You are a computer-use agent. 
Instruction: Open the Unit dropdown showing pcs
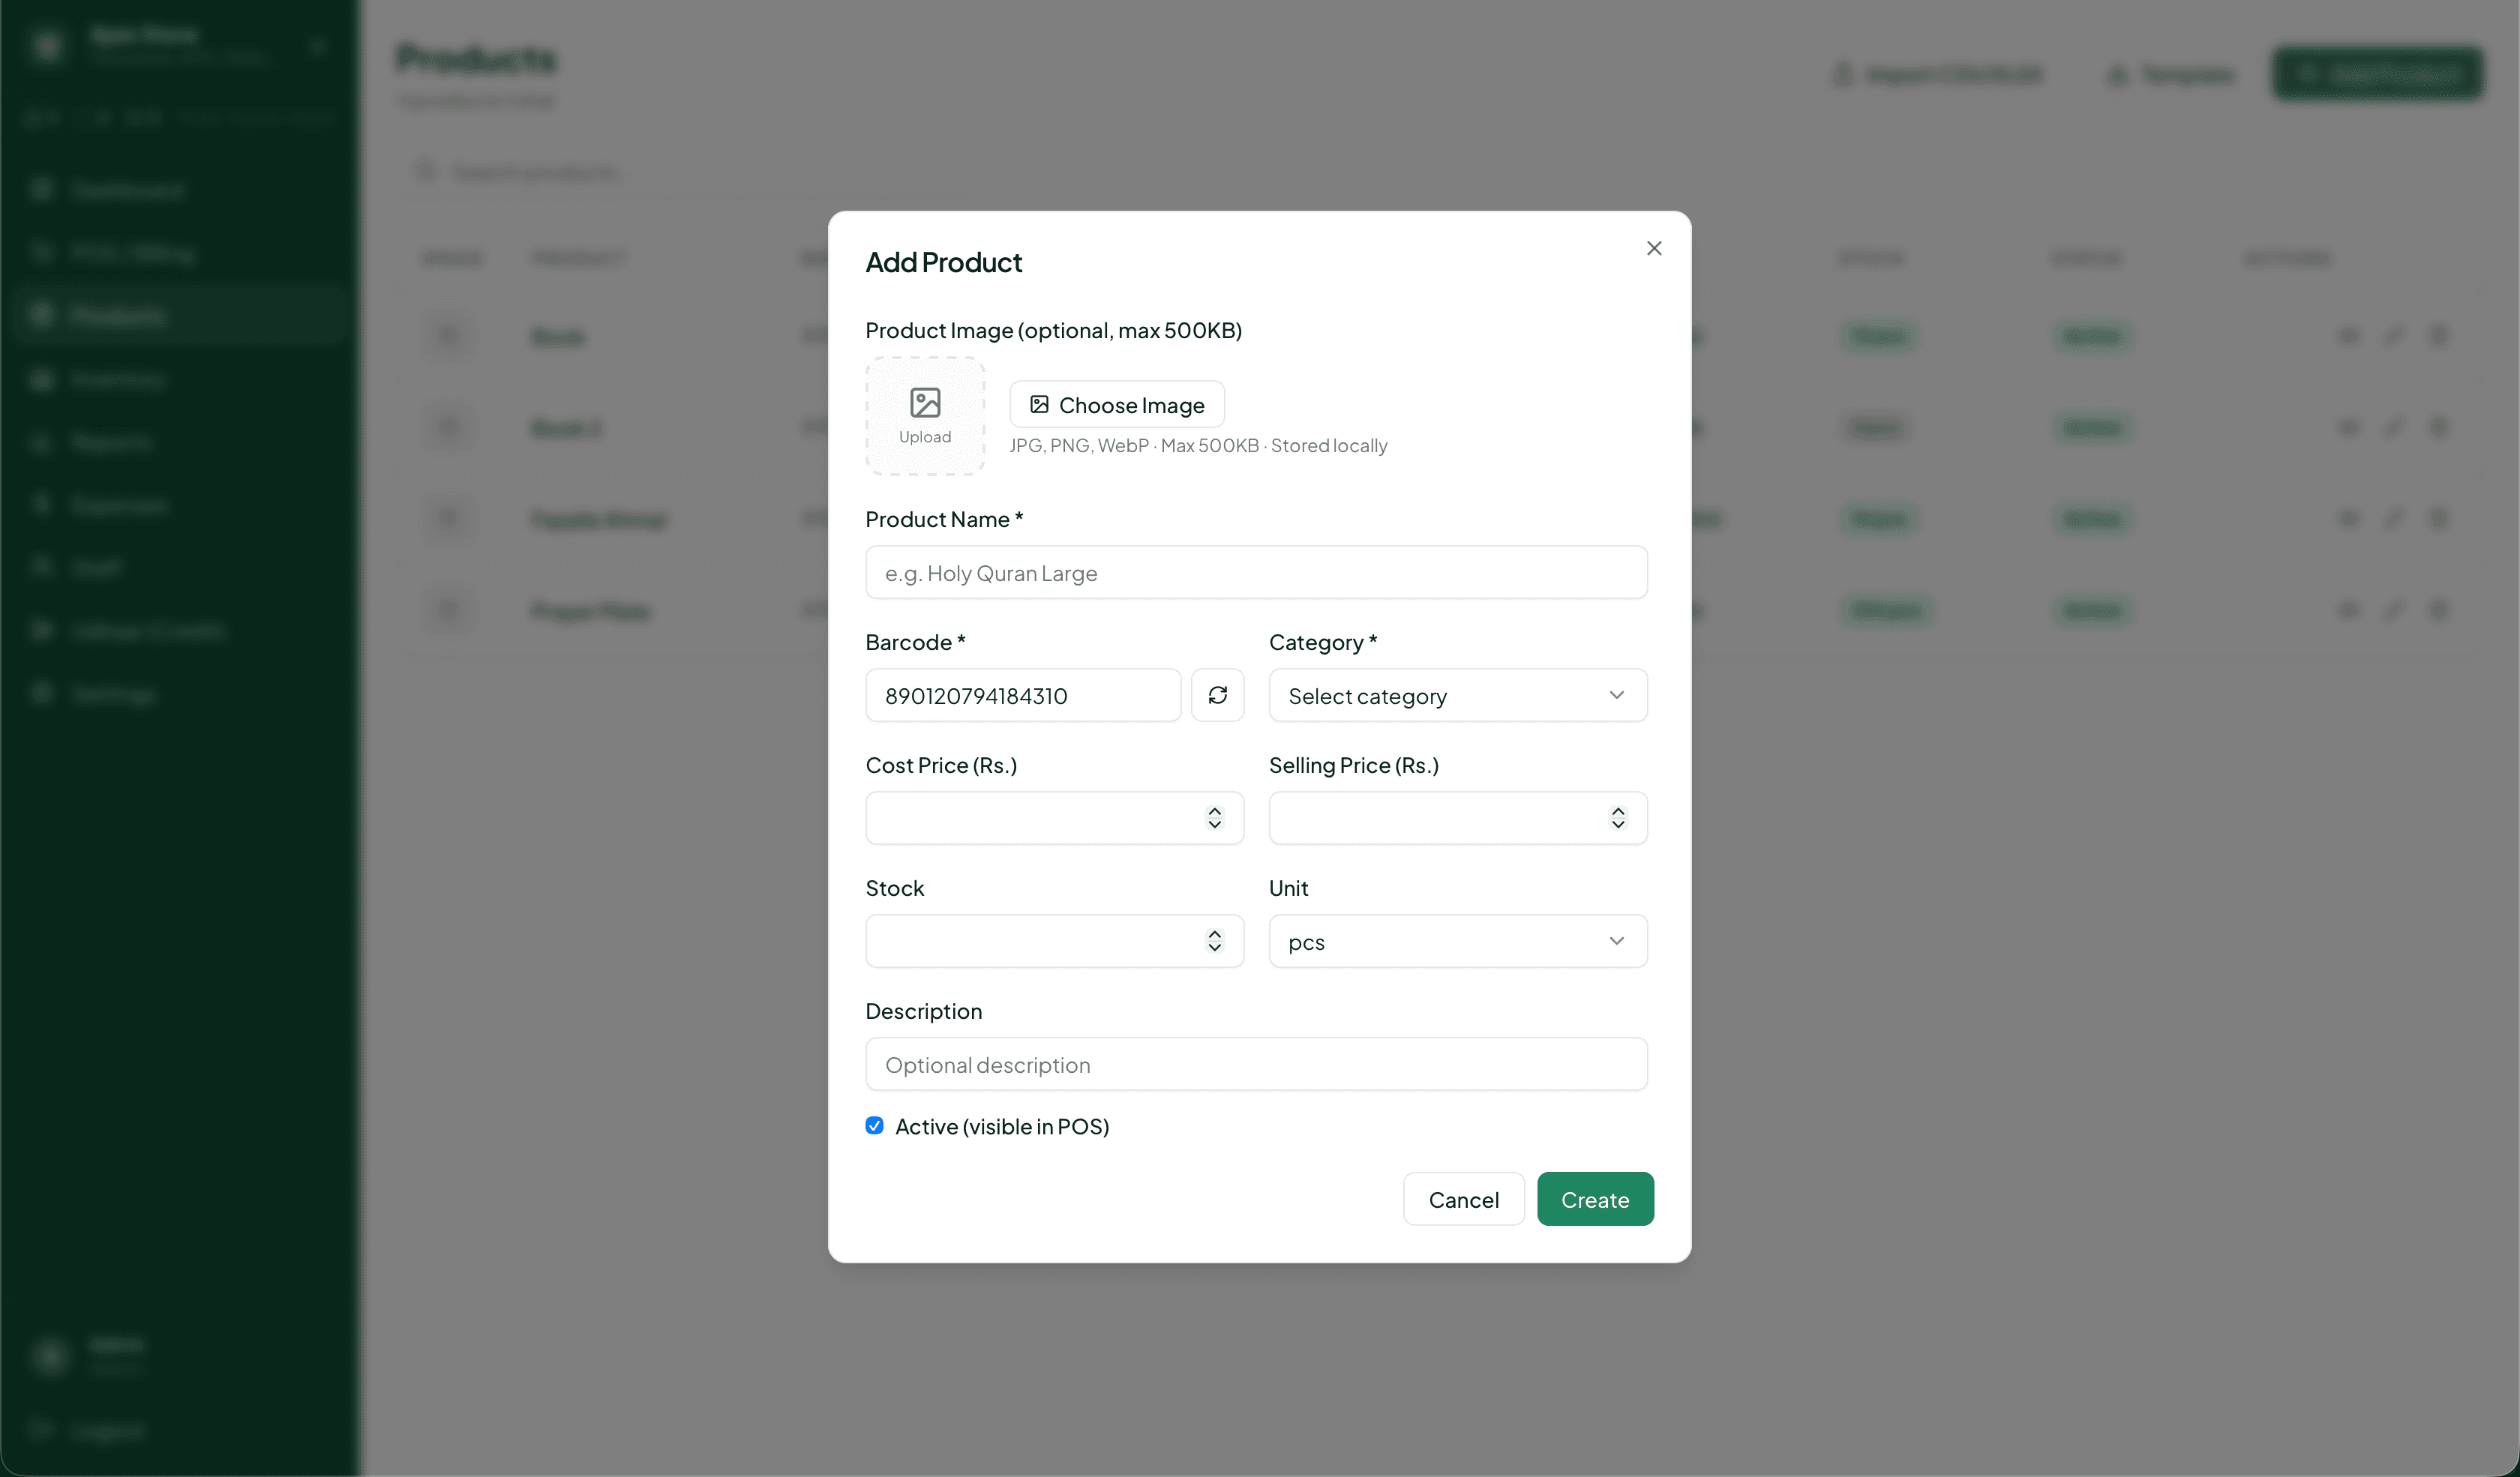tap(1456, 940)
